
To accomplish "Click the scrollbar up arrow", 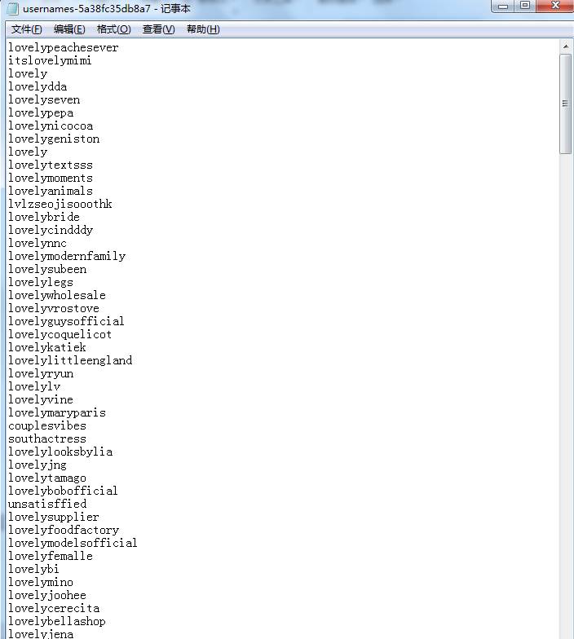I will pyautogui.click(x=565, y=46).
